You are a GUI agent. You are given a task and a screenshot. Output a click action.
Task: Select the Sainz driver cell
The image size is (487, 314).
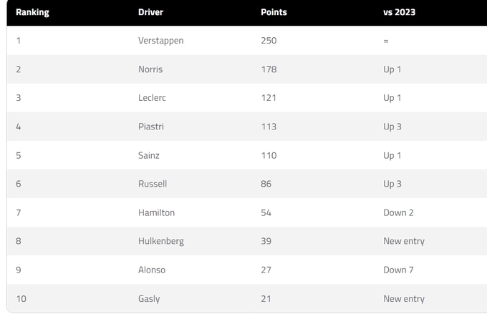(149, 155)
